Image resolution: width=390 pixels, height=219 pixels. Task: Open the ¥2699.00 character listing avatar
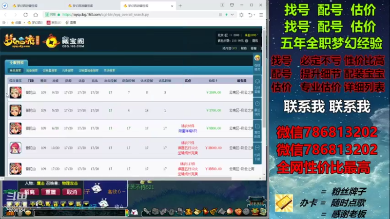(x=16, y=92)
